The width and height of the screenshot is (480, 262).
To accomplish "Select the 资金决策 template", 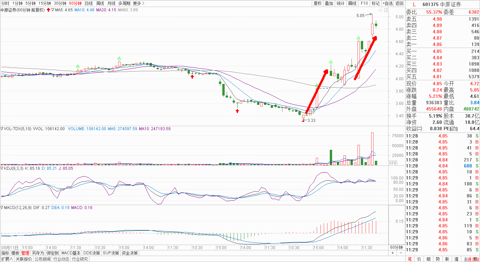I will coord(130,253).
